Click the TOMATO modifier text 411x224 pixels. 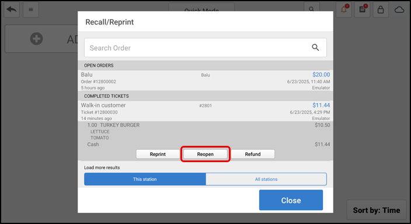(x=100, y=138)
